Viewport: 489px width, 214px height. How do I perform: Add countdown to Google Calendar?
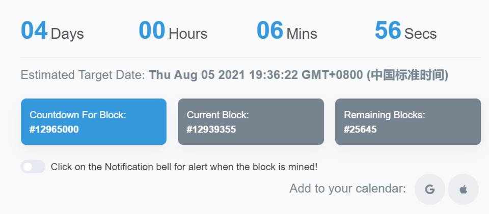pyautogui.click(x=429, y=190)
